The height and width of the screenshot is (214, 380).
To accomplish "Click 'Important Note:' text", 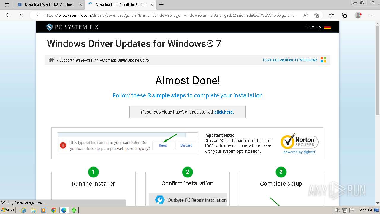I will click(219, 135).
